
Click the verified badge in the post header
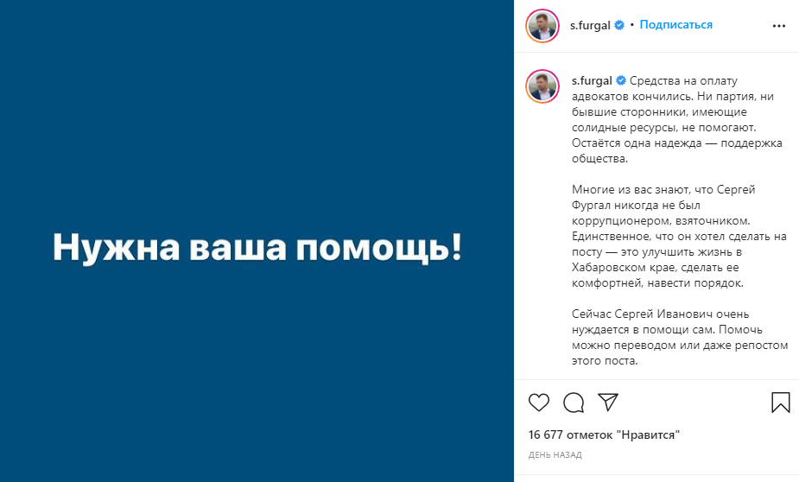619,26
